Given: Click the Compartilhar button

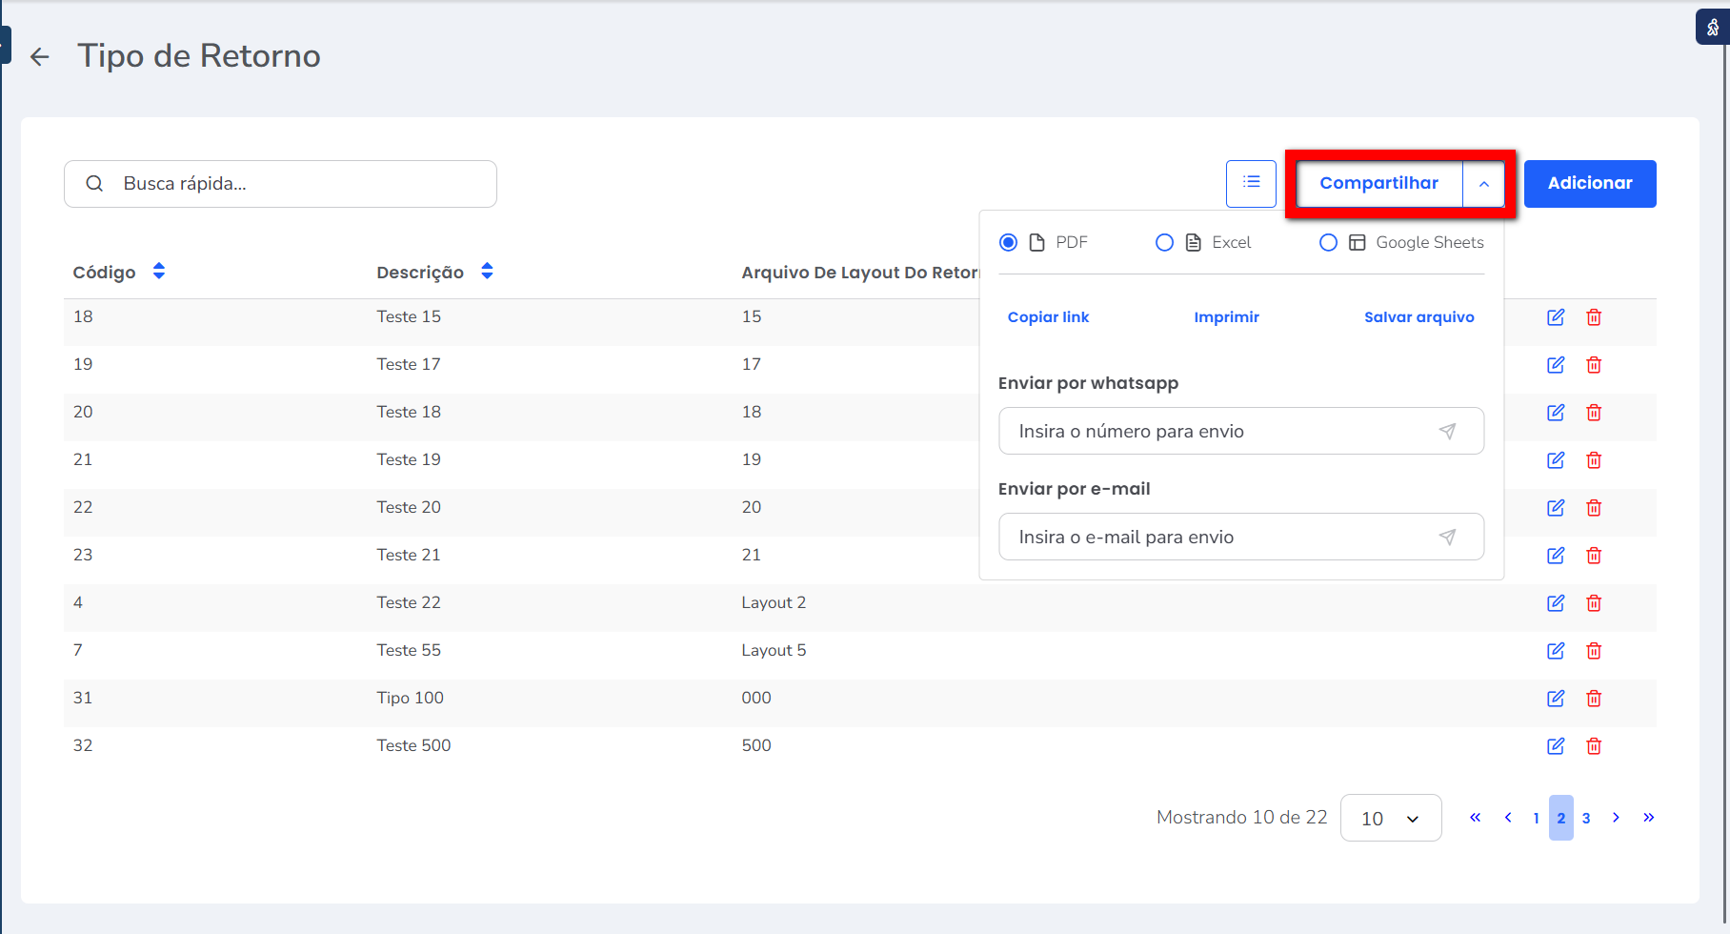Looking at the screenshot, I should [x=1378, y=183].
